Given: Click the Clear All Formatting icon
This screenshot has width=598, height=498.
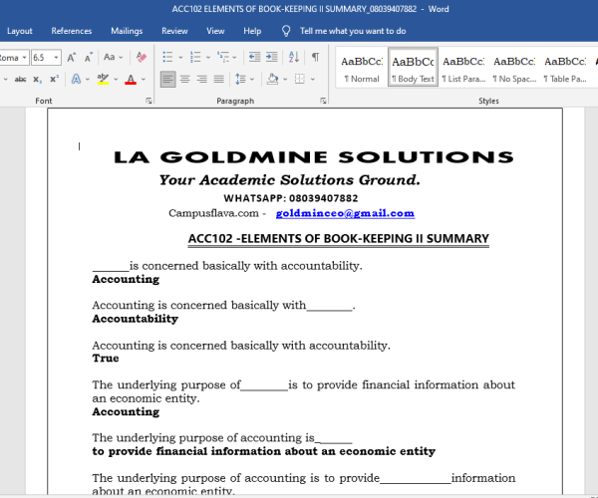Looking at the screenshot, I should (x=141, y=58).
